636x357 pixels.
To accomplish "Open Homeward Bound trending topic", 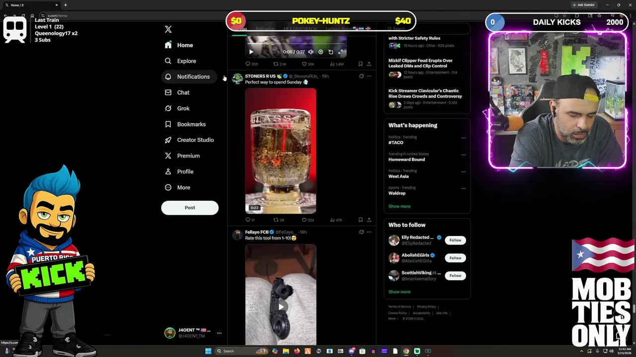I will [406, 159].
